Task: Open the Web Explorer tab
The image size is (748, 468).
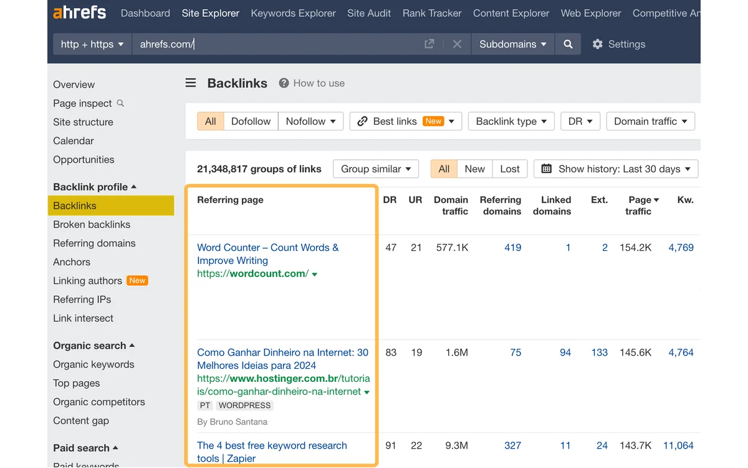Action: click(x=591, y=12)
